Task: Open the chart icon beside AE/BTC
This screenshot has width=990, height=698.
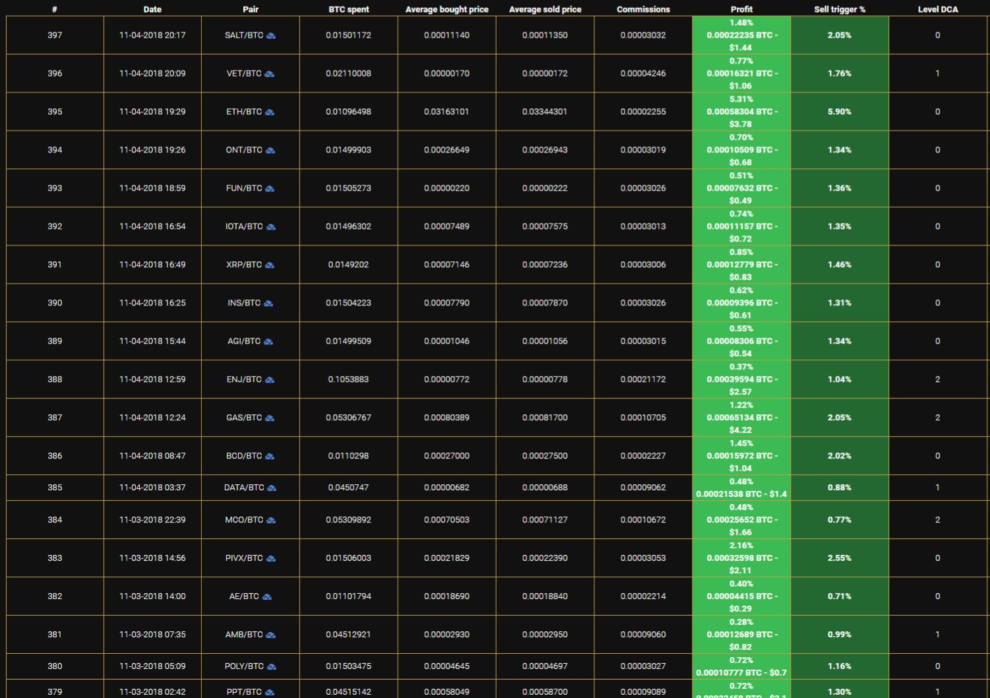Action: (267, 597)
